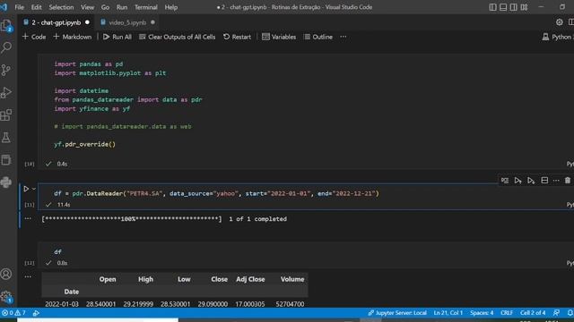
Task: Click Jupyter Server: Local in status bar
Action: click(397, 313)
